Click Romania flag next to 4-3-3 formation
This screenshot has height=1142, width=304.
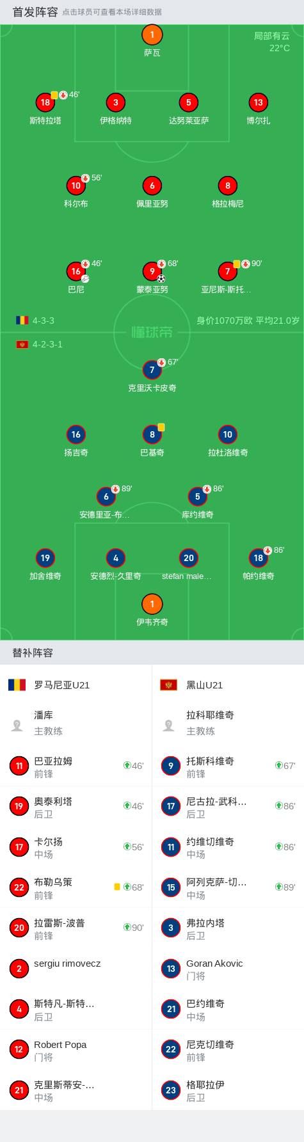[22, 321]
